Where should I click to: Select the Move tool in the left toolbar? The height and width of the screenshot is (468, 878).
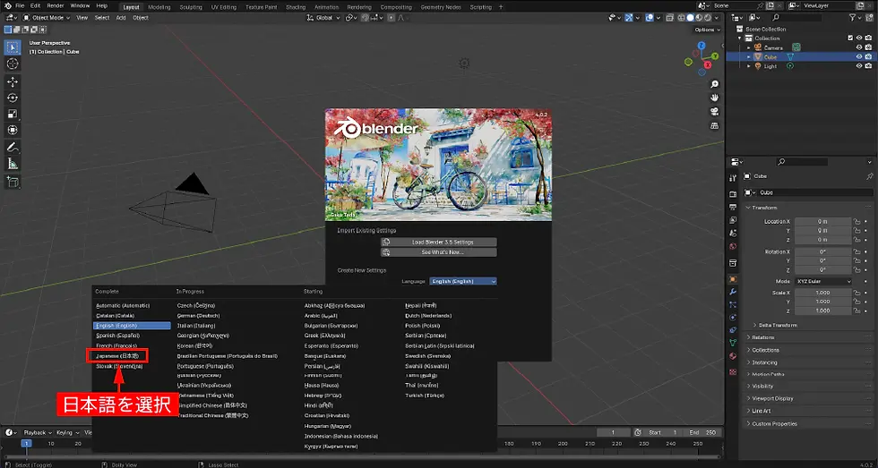click(x=13, y=81)
